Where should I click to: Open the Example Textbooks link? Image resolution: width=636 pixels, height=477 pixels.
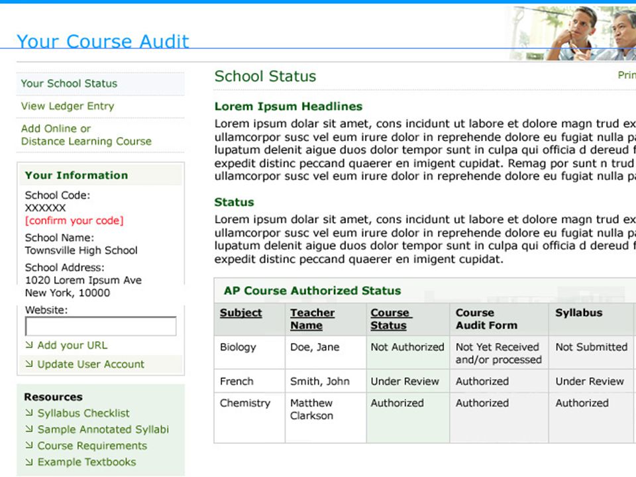pos(87,462)
